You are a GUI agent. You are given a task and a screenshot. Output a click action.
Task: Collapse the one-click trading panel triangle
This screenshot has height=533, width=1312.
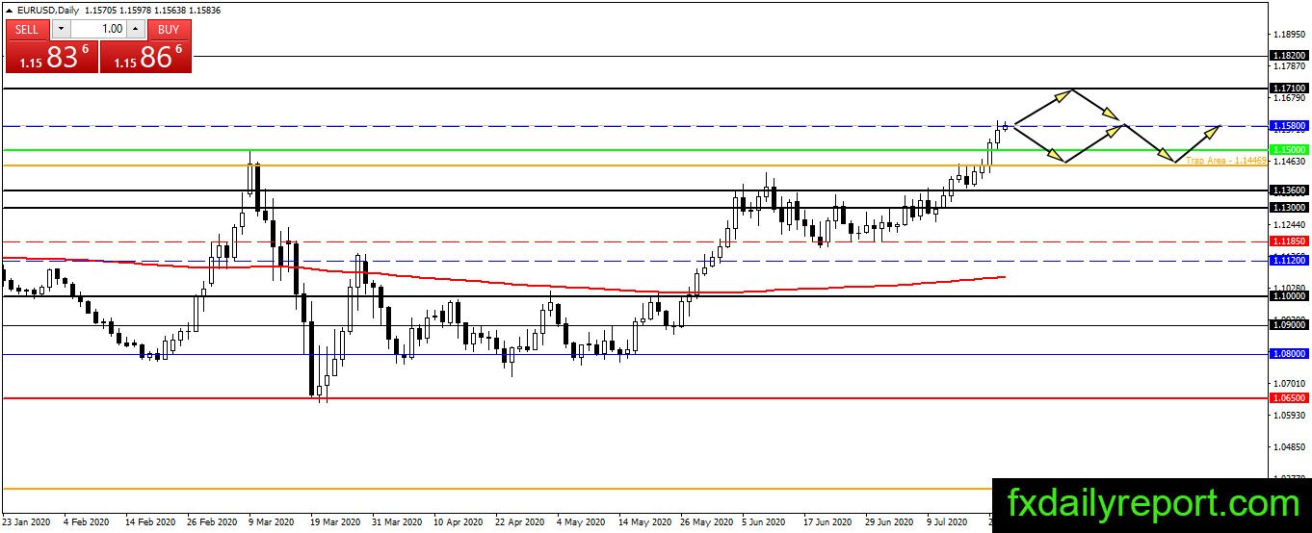click(10, 9)
